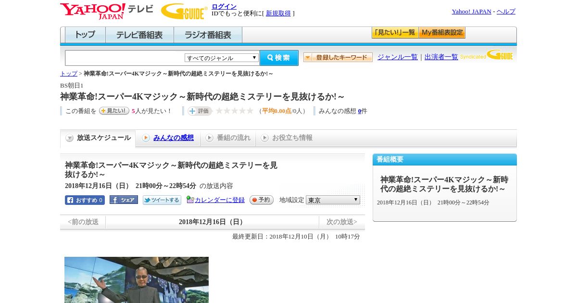This screenshot has height=303, width=577.
Task: Open the 新規取得 ID registration link
Action: click(278, 13)
